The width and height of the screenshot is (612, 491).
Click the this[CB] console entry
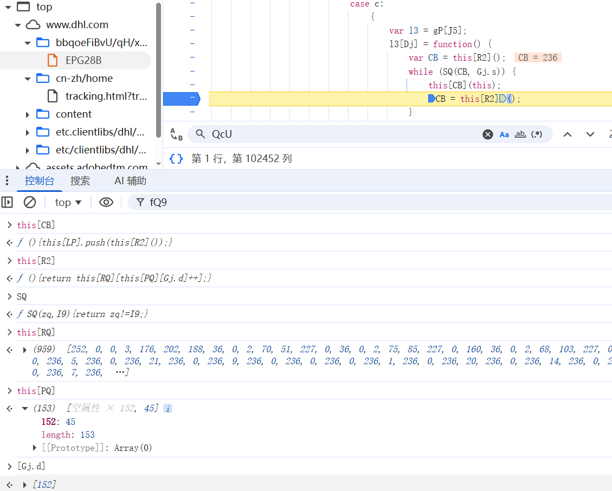click(x=36, y=225)
